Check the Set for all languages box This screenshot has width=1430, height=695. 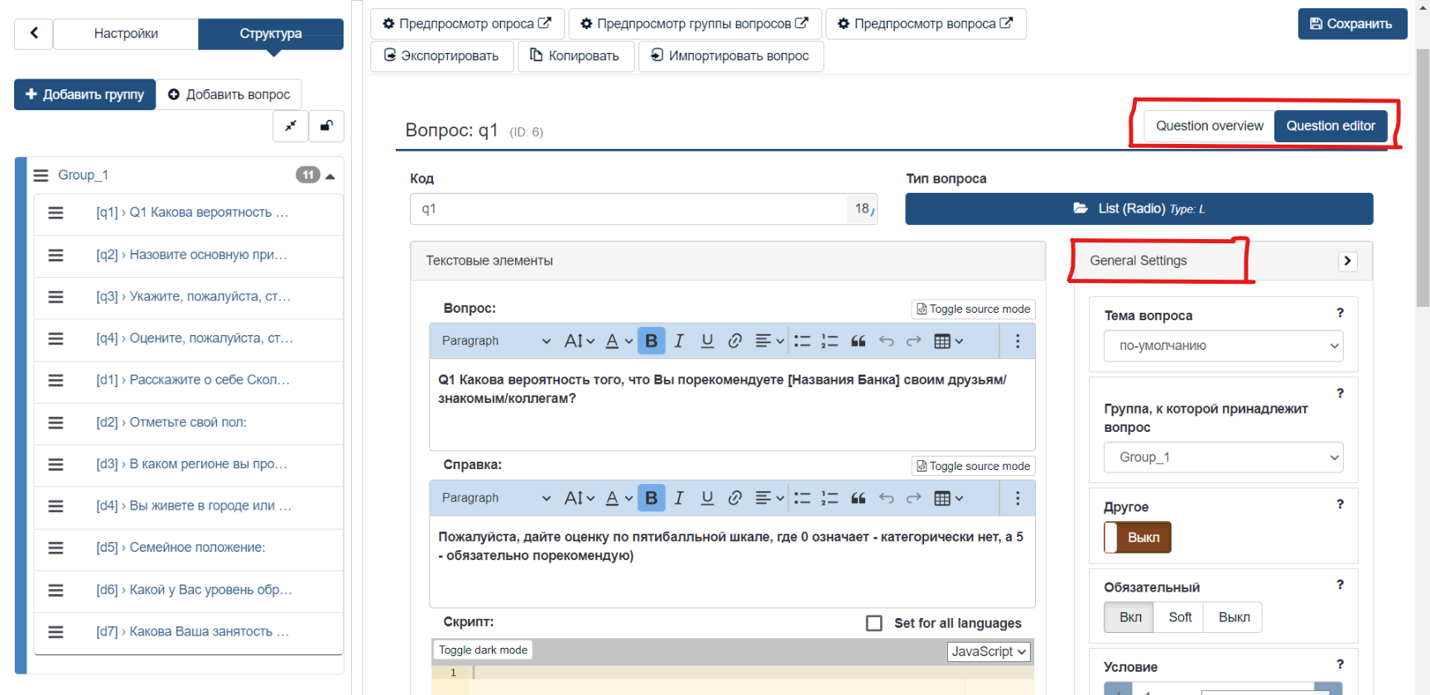coord(874,623)
